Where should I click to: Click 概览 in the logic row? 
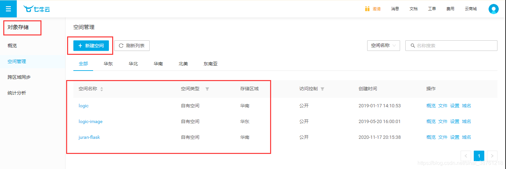pyautogui.click(x=431, y=106)
